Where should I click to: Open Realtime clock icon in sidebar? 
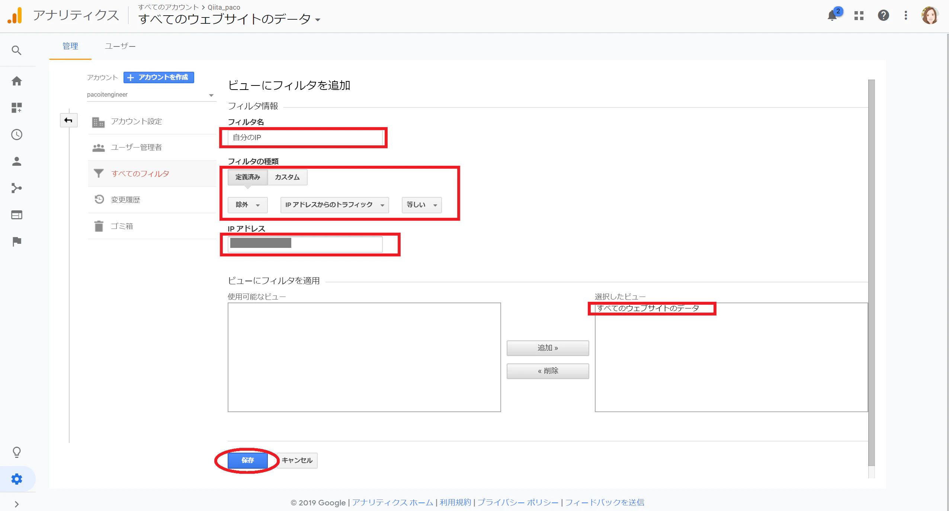[x=16, y=135]
